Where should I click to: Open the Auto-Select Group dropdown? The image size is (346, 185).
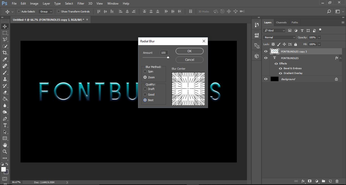point(46,11)
